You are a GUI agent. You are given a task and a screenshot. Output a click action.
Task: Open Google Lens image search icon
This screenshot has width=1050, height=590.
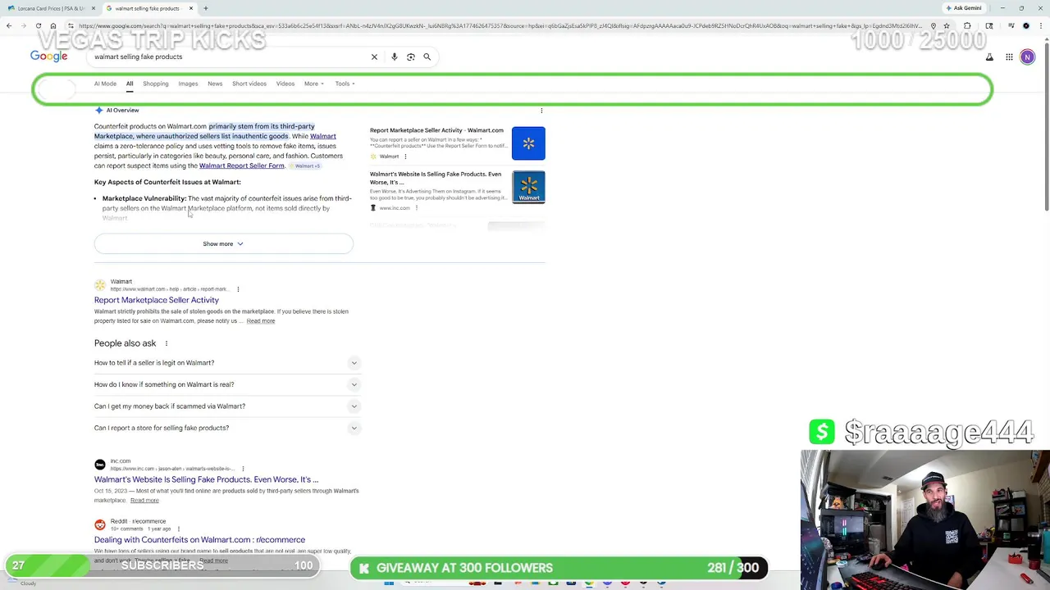point(411,57)
